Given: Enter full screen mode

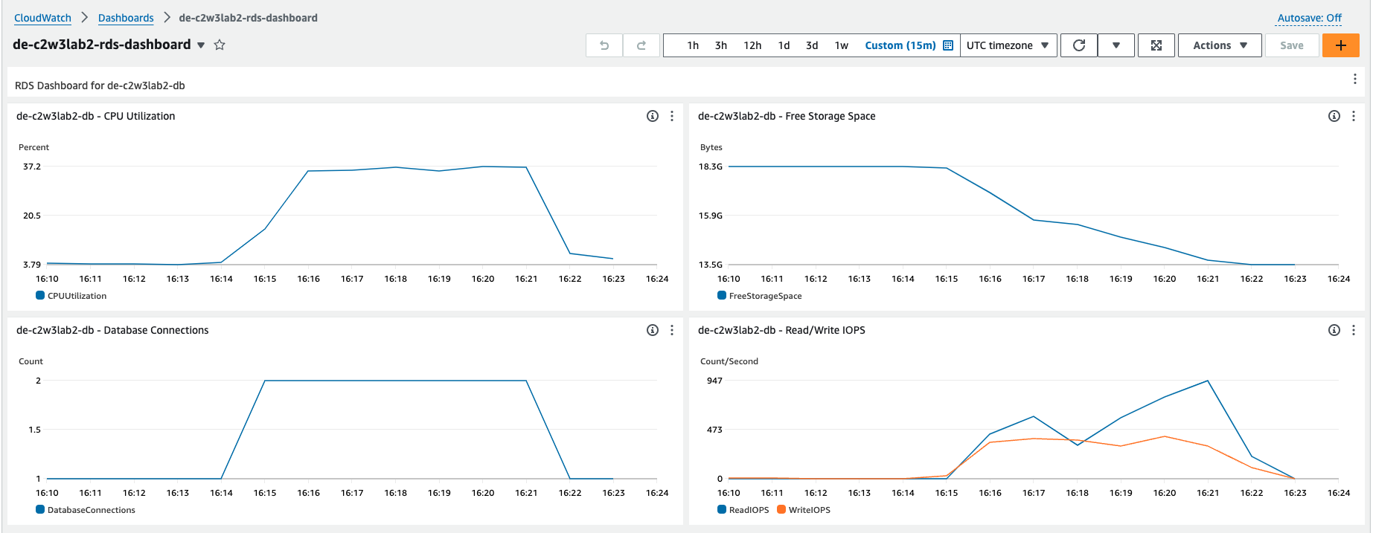Looking at the screenshot, I should point(1156,45).
